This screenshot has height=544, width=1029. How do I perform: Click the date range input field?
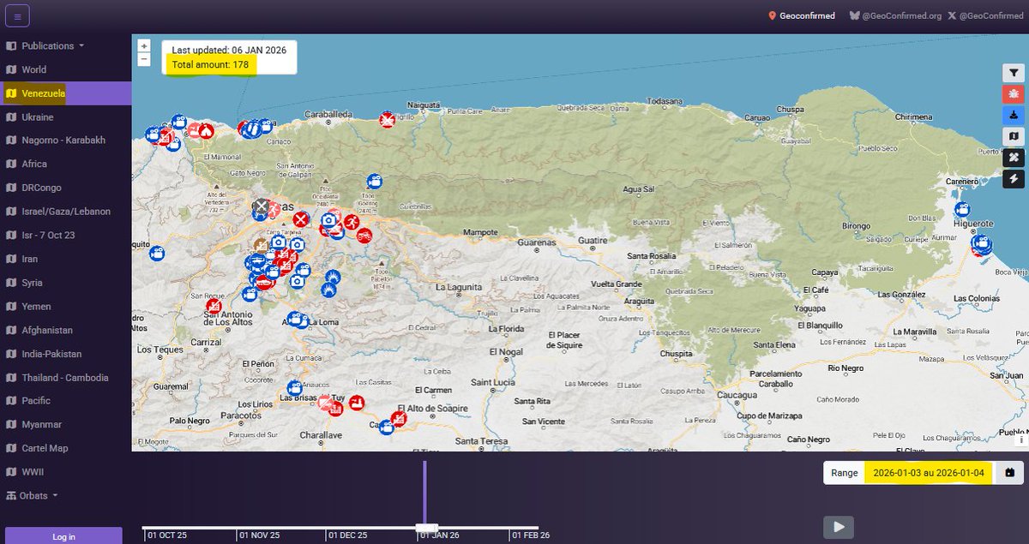[x=929, y=472]
